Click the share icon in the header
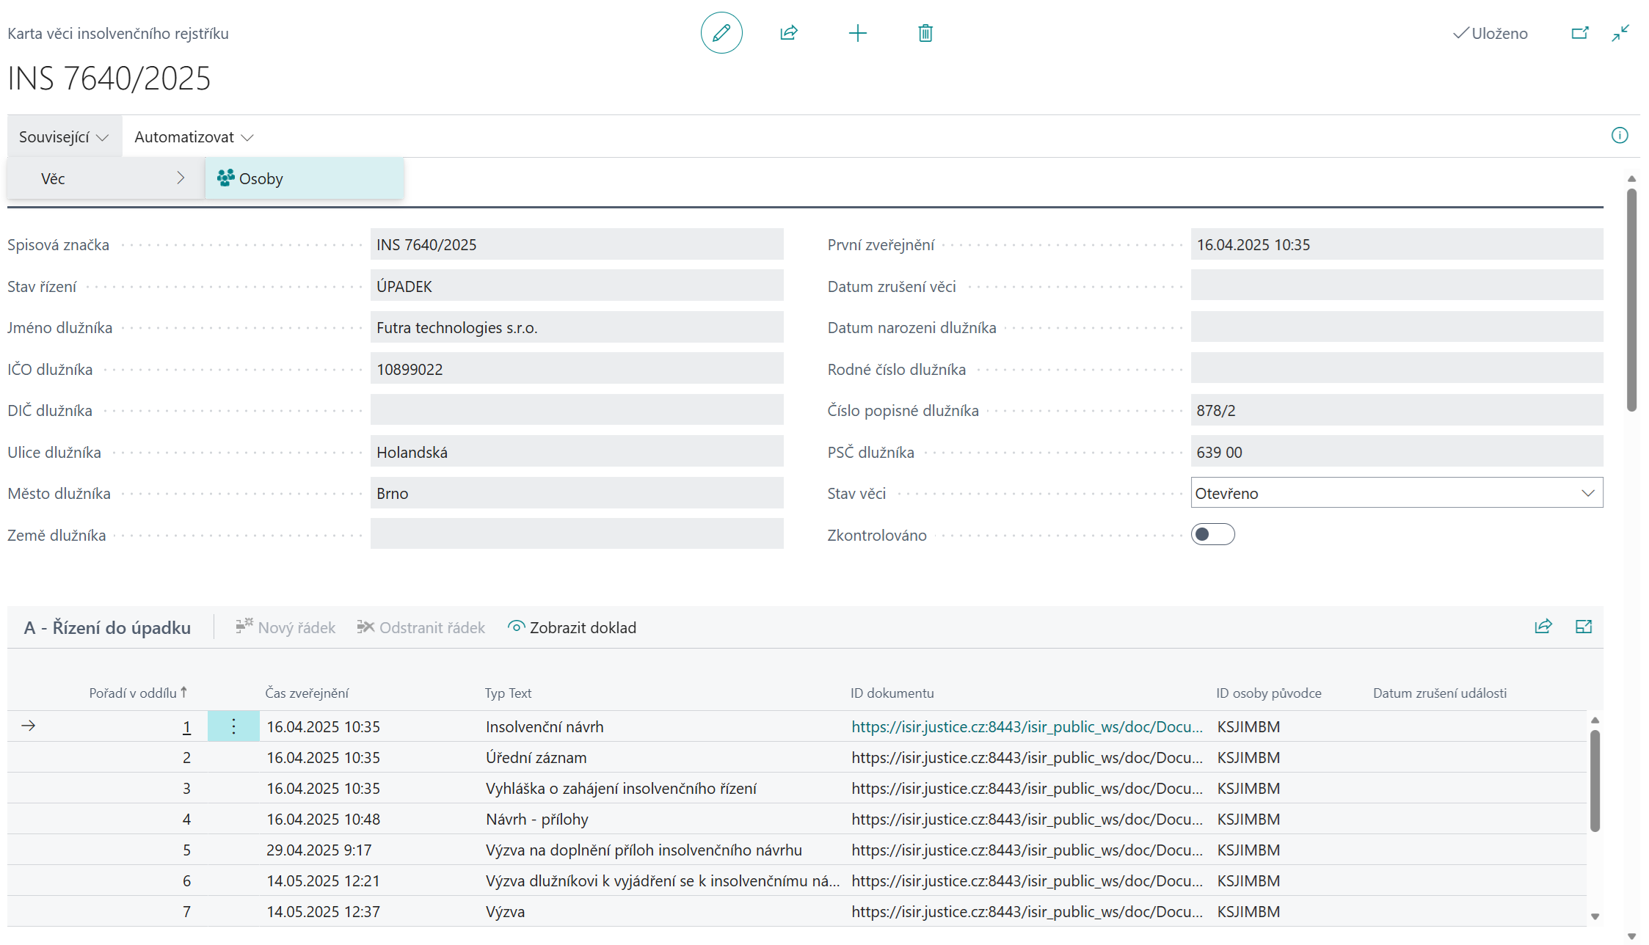1649x945 pixels. point(789,33)
